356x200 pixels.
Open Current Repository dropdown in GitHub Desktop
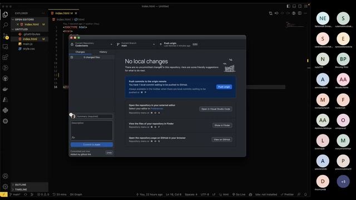pyautogui.click(x=92, y=44)
